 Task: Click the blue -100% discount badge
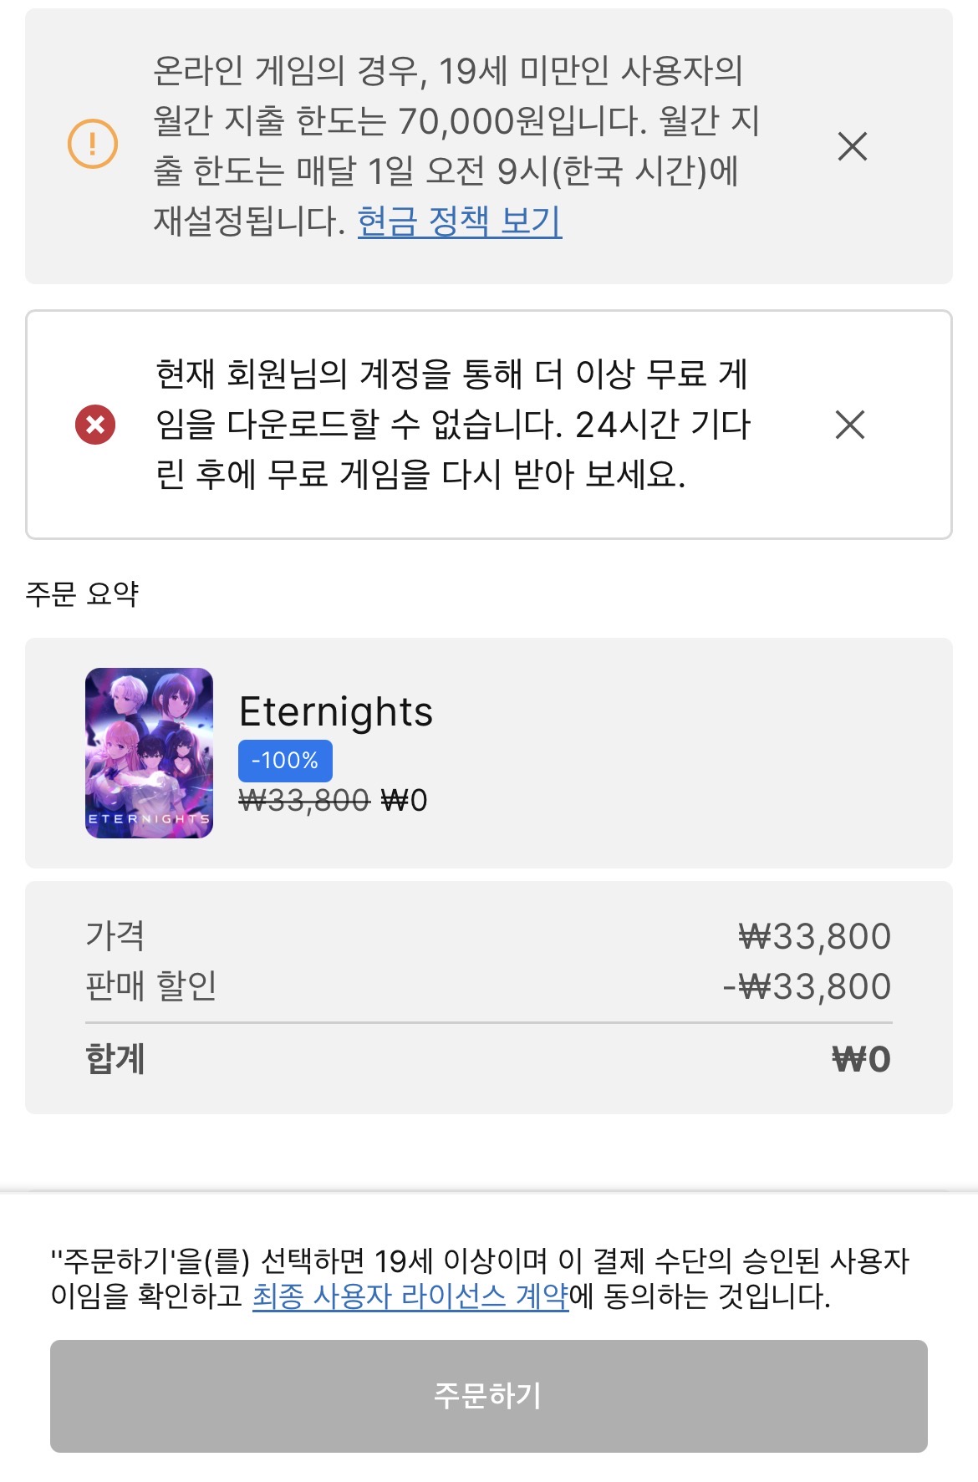pos(285,761)
